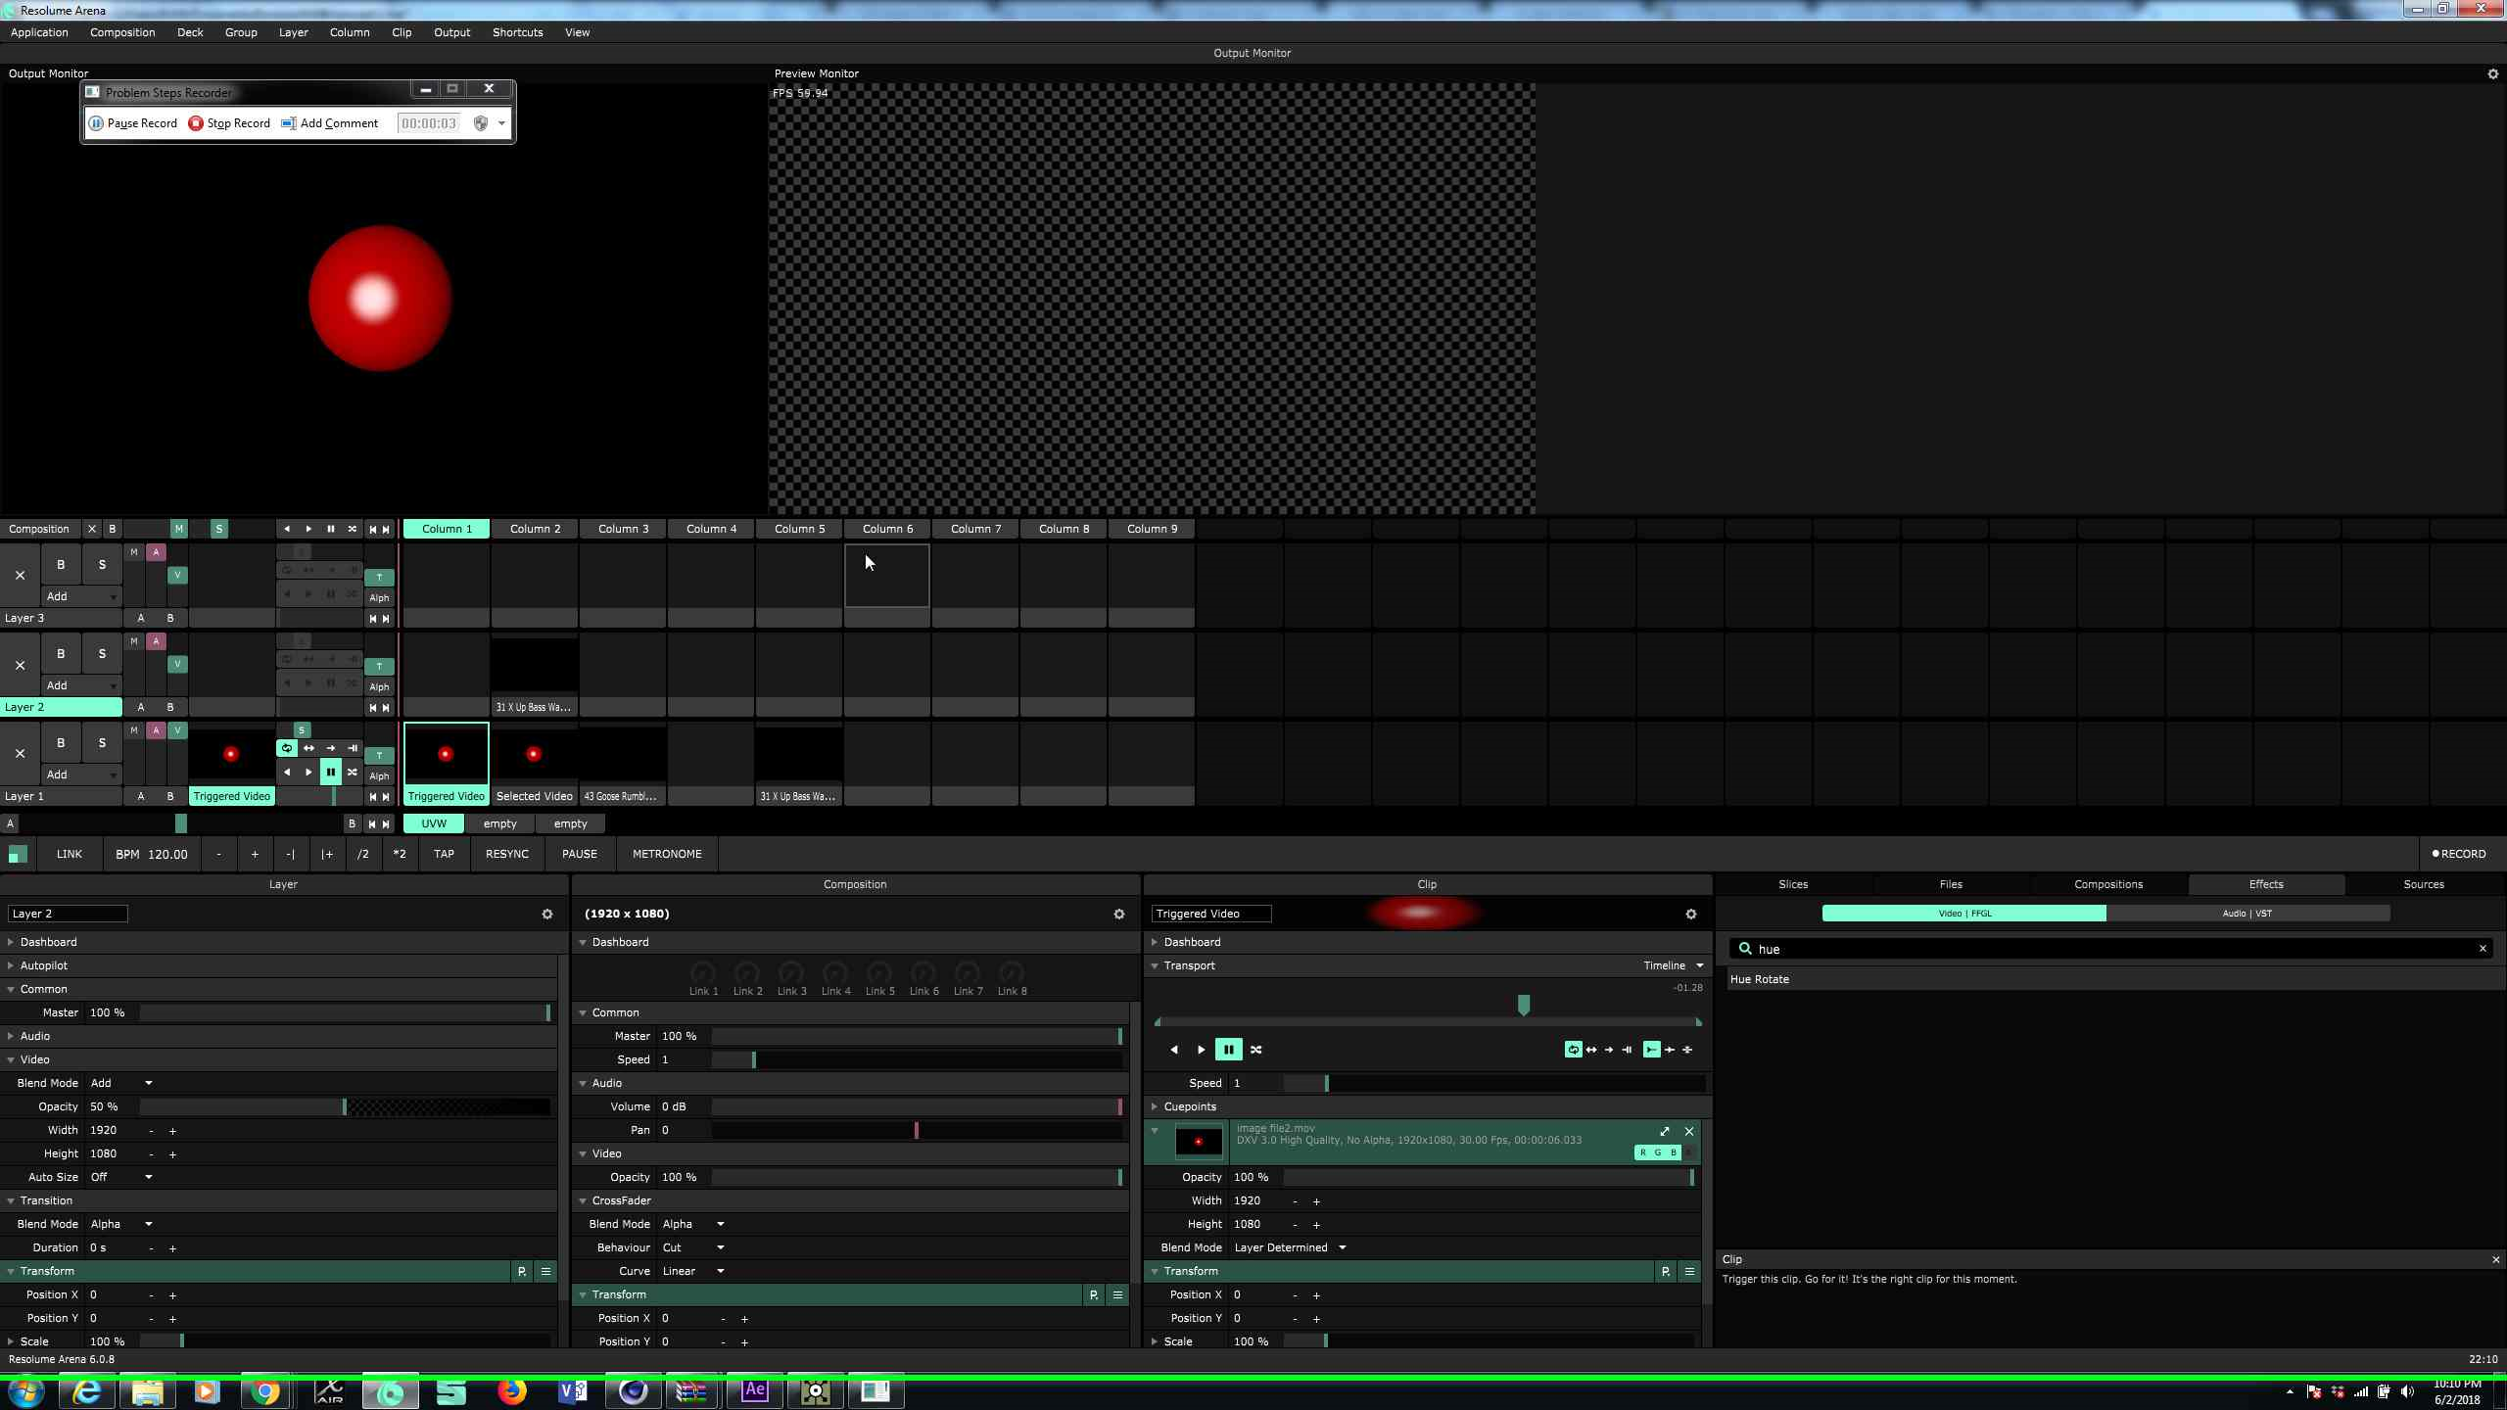Switch to the Sources tab
2507x1410 pixels.
click(x=2423, y=884)
